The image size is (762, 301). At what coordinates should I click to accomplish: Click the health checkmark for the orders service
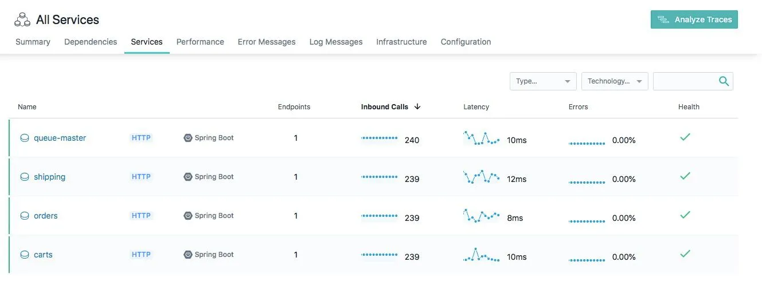685,215
